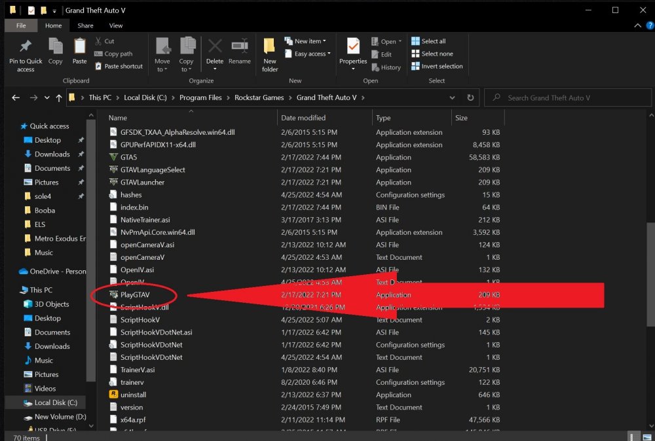Switch to the View ribbon tab
This screenshot has width=655, height=441.
tap(116, 26)
